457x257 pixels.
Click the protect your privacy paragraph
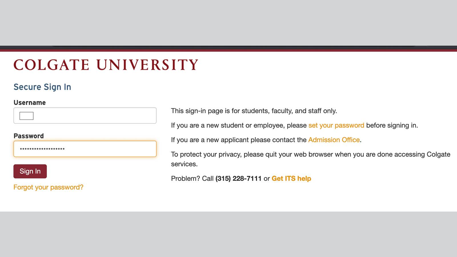coord(310,154)
